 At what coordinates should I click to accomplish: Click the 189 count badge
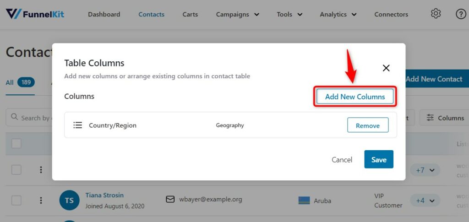coord(26,82)
